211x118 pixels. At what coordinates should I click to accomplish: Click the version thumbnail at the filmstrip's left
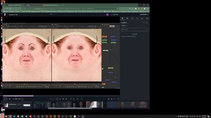[x=6, y=105]
